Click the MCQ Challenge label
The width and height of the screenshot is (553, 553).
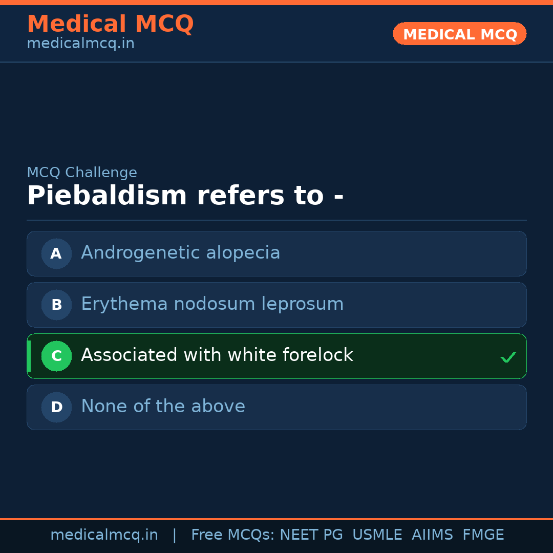click(x=82, y=173)
